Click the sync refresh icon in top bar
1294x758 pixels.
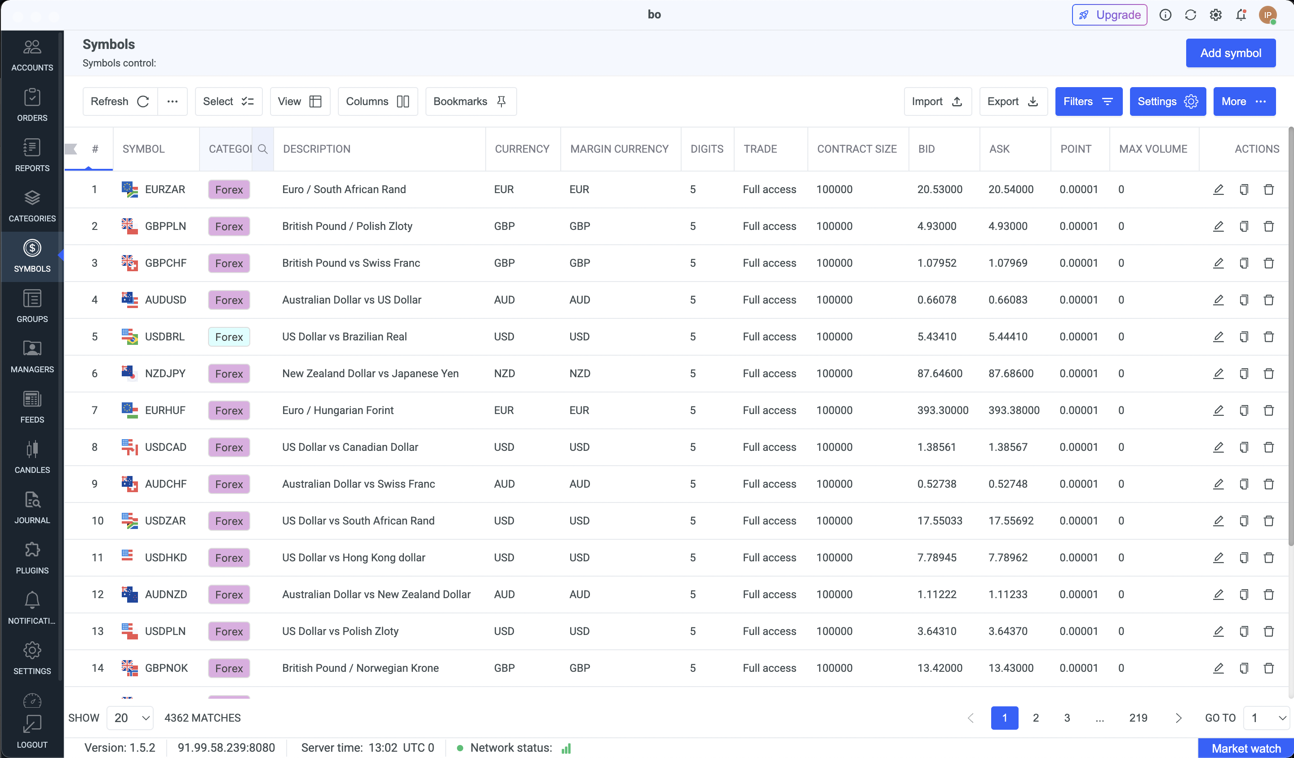click(x=1190, y=15)
